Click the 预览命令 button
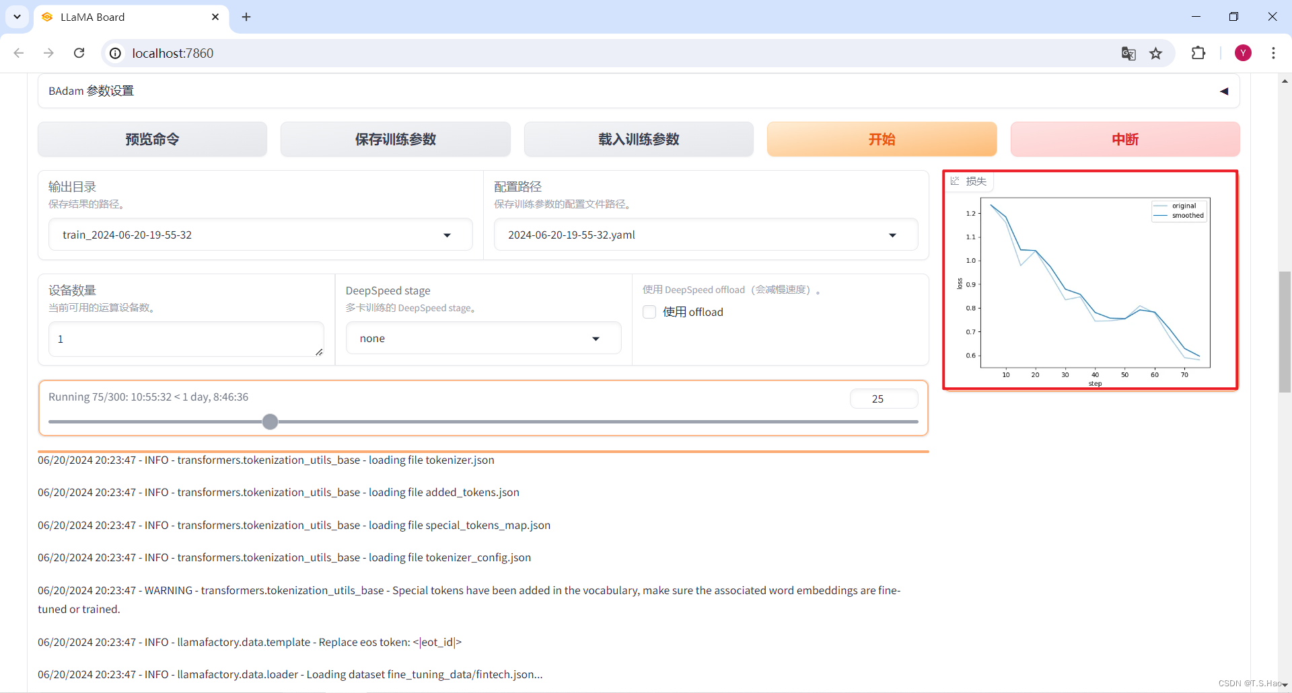Image resolution: width=1292 pixels, height=693 pixels. (153, 139)
